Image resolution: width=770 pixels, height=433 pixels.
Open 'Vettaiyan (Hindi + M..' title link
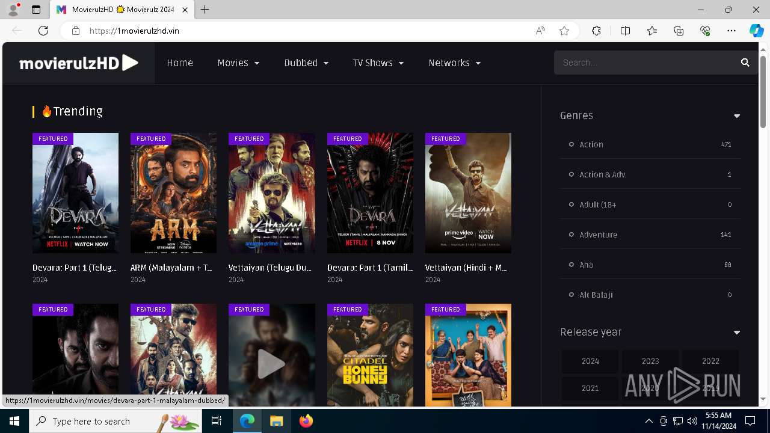(x=466, y=268)
